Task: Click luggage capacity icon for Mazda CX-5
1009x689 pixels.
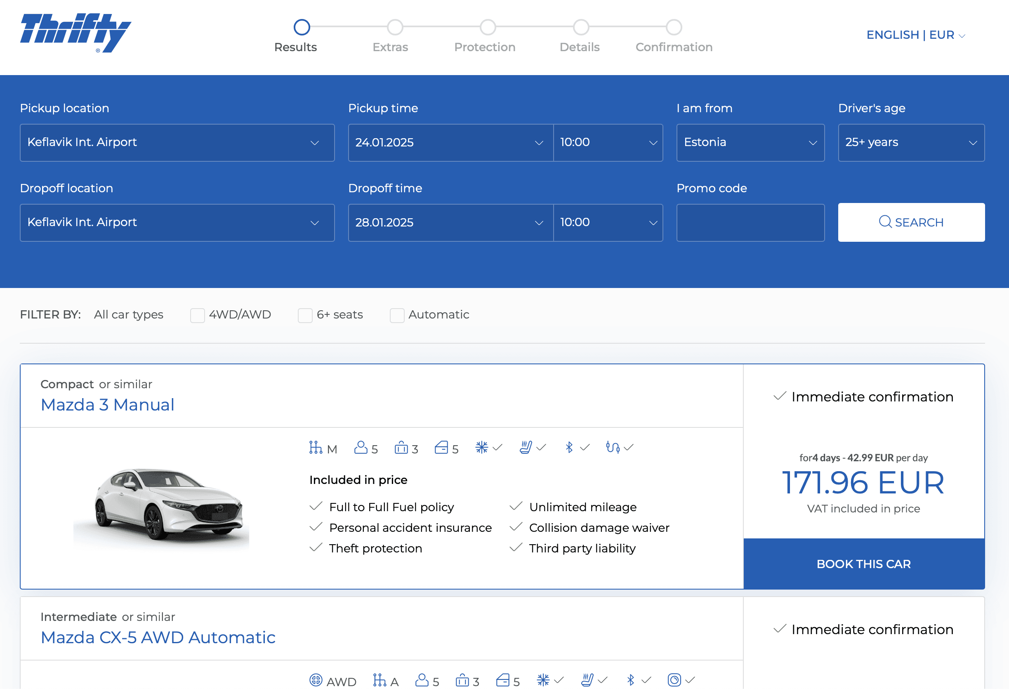Action: click(462, 680)
